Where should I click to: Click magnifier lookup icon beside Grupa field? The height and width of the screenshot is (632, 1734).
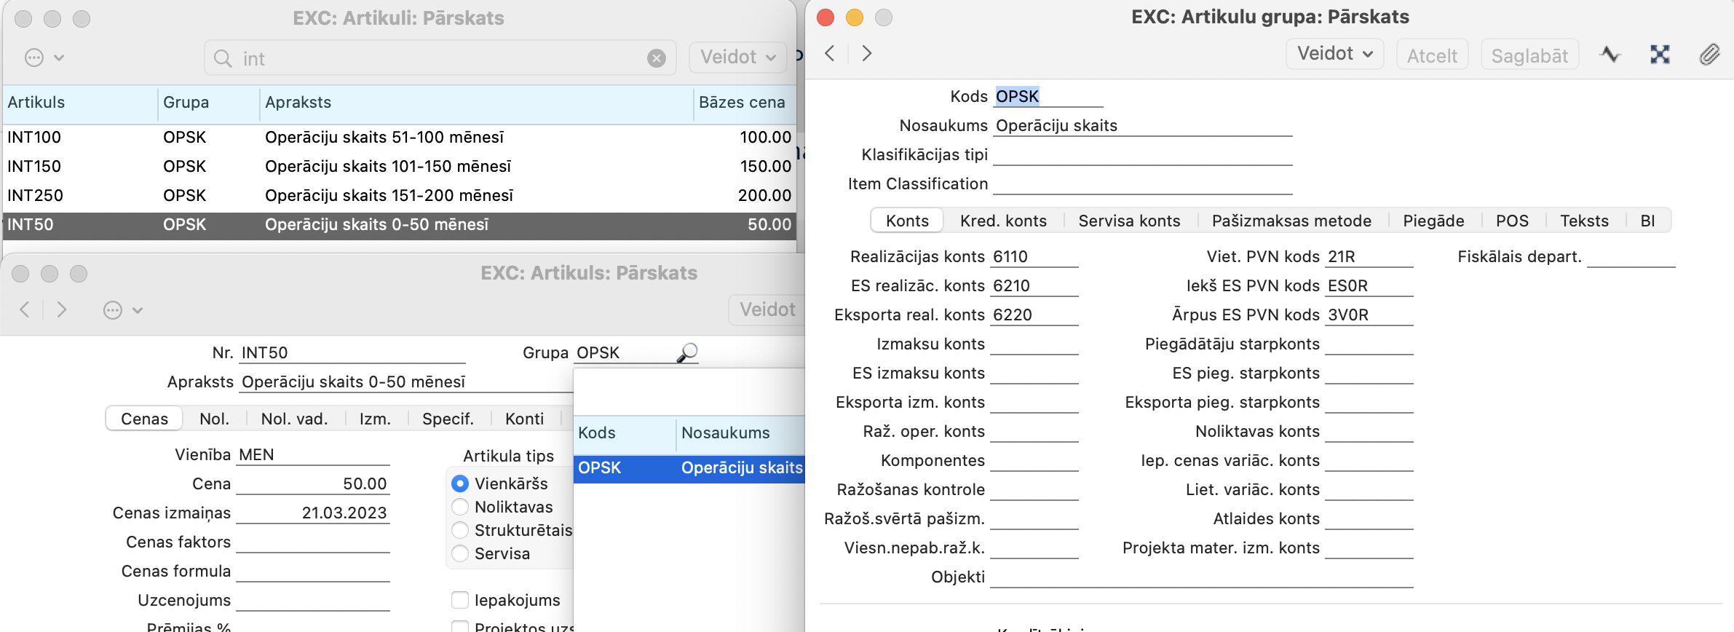(x=686, y=353)
